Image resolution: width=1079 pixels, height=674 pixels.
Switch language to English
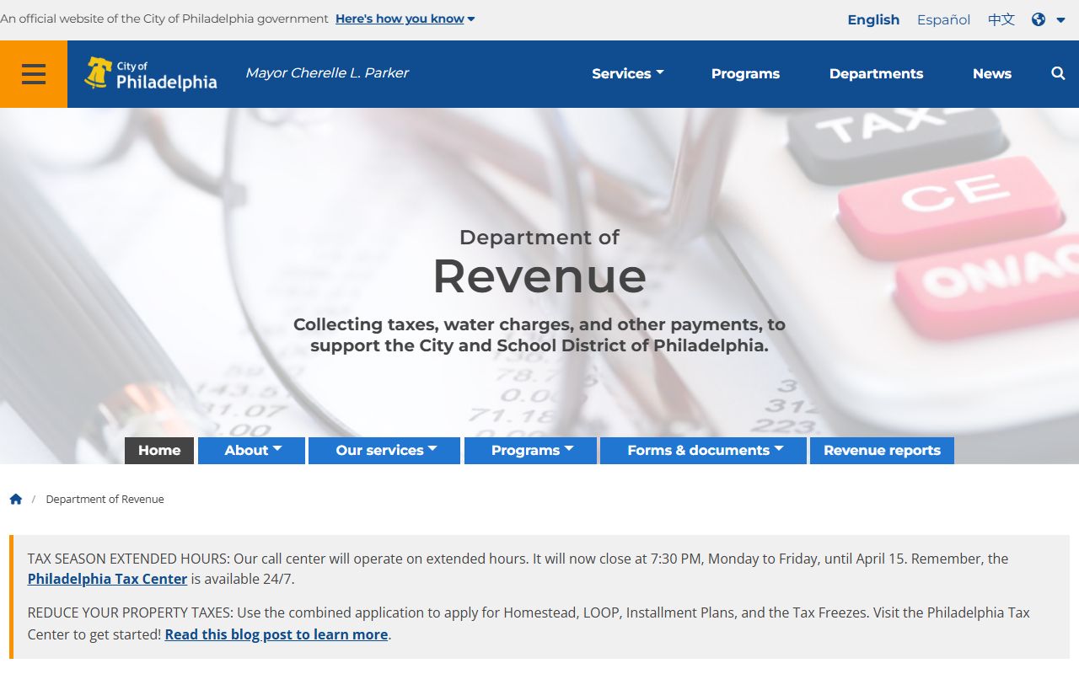[x=873, y=19]
